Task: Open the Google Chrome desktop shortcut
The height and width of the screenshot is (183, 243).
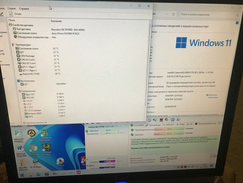Action: click(x=34, y=150)
